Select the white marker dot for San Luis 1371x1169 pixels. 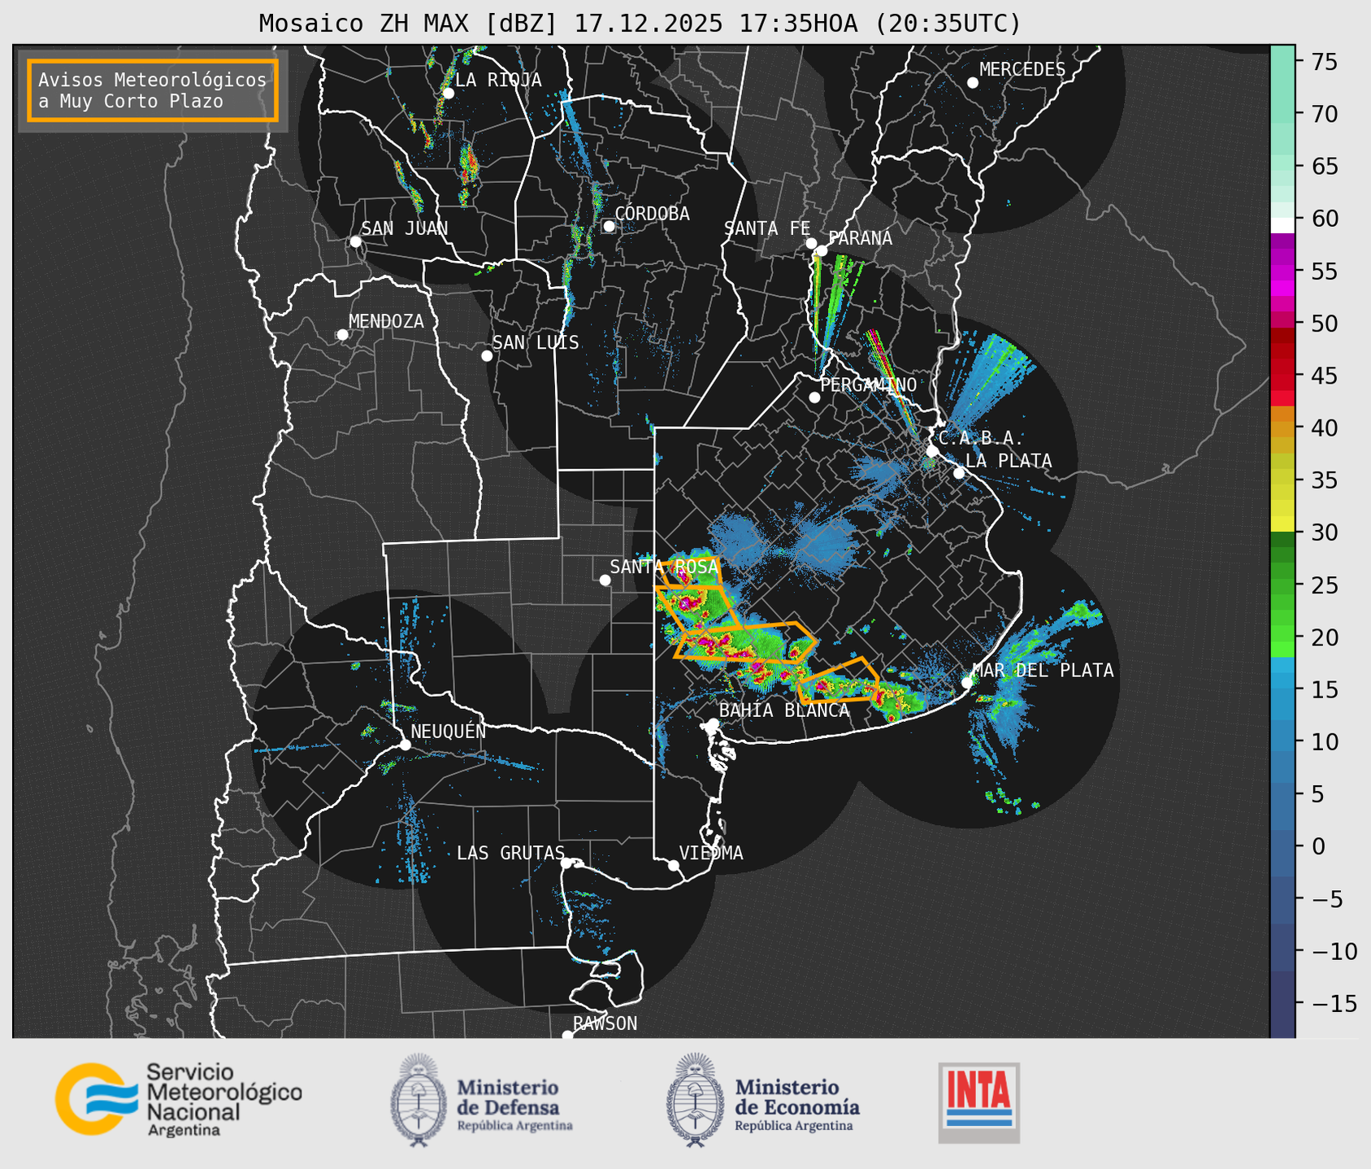(x=487, y=356)
